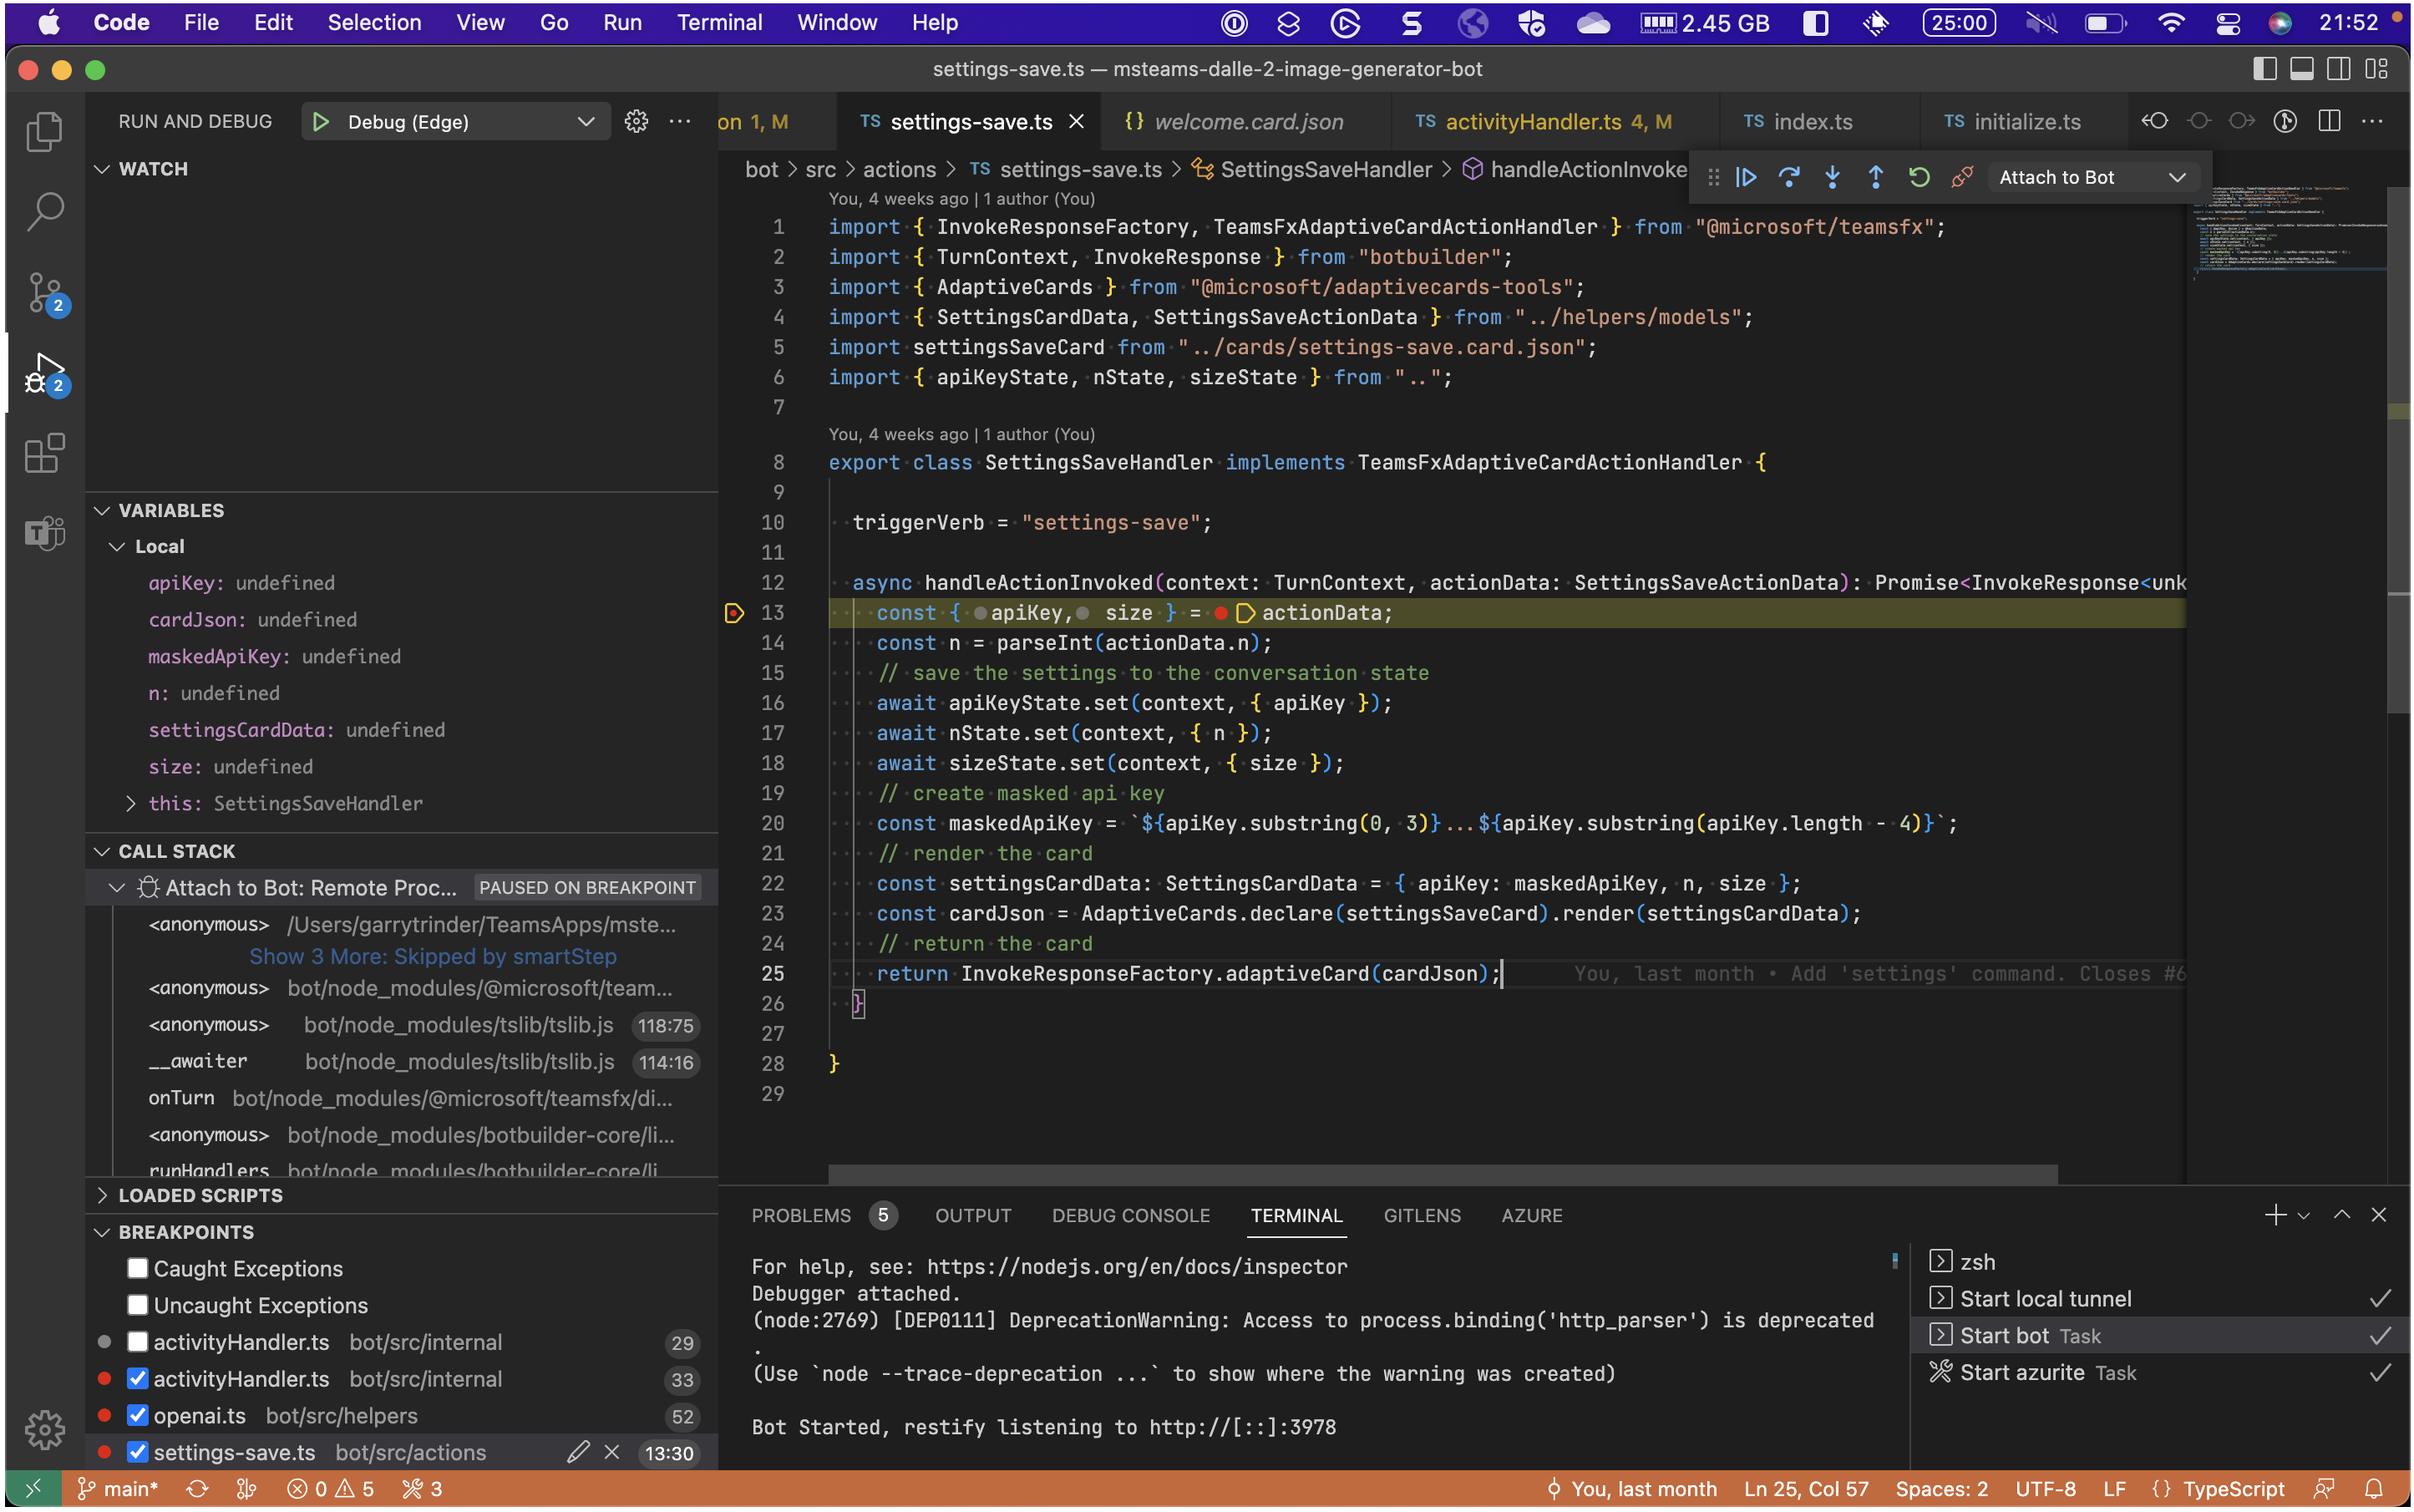Open launch.json via the gear icon
This screenshot has height=1512, width=2414.
tap(636, 122)
